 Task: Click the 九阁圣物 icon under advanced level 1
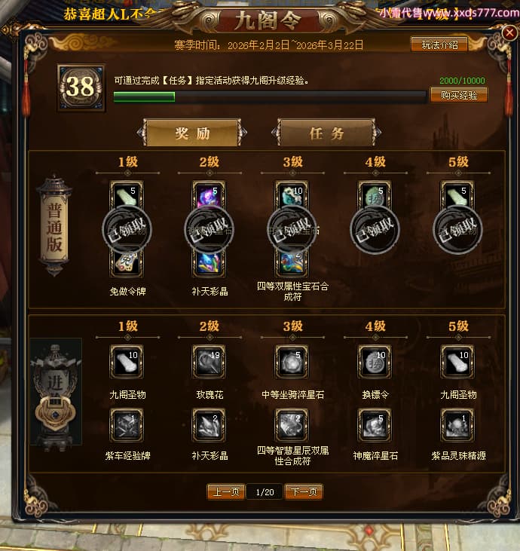(x=127, y=362)
